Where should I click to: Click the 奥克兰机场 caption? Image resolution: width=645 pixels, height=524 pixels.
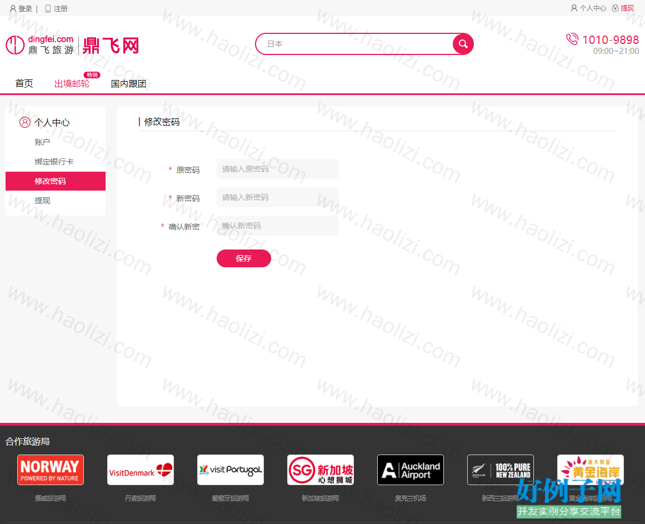click(411, 498)
